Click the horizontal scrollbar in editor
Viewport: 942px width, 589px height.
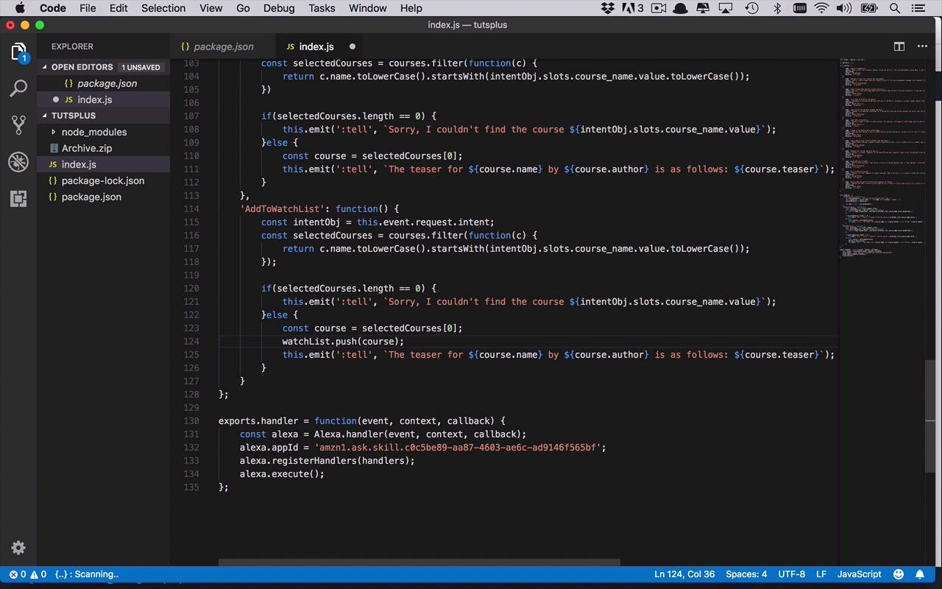[419, 562]
